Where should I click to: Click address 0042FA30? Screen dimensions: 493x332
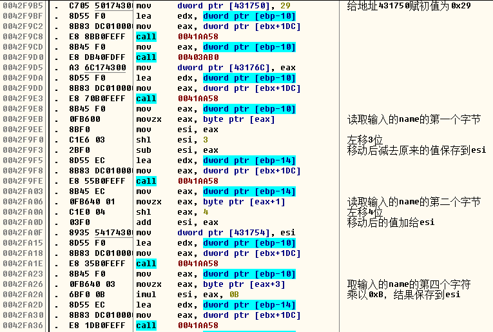[x=23, y=315]
